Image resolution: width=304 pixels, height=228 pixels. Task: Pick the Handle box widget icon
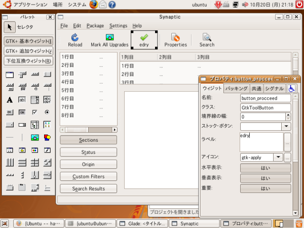pos(47,74)
